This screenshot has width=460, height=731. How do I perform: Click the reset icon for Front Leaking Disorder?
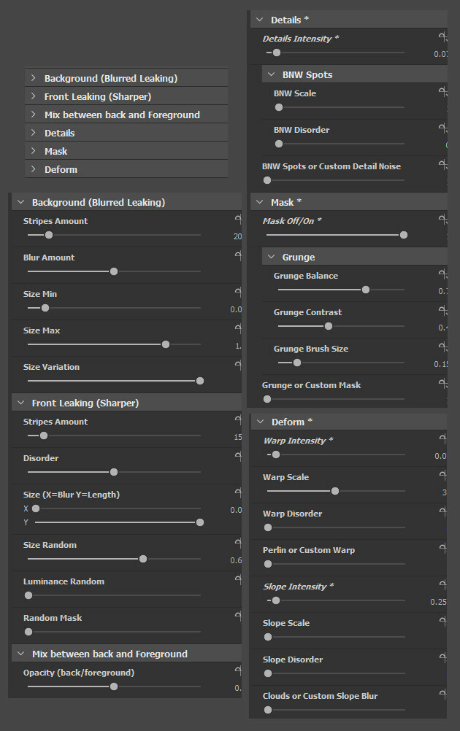(237, 457)
